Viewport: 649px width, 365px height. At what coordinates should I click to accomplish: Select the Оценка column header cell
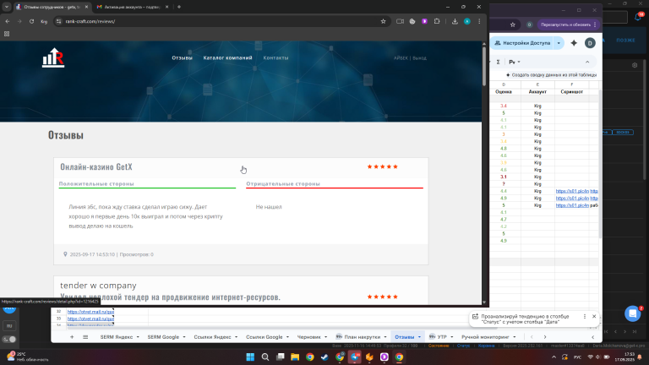pyautogui.click(x=504, y=92)
